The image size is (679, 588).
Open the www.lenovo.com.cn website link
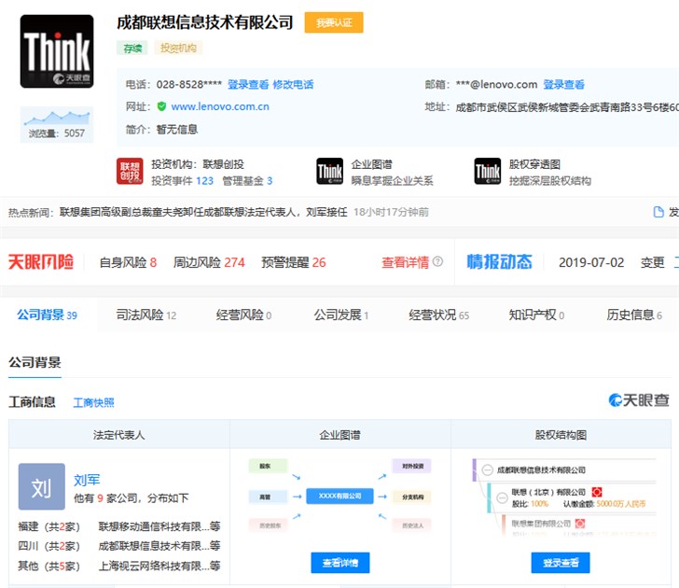point(220,107)
